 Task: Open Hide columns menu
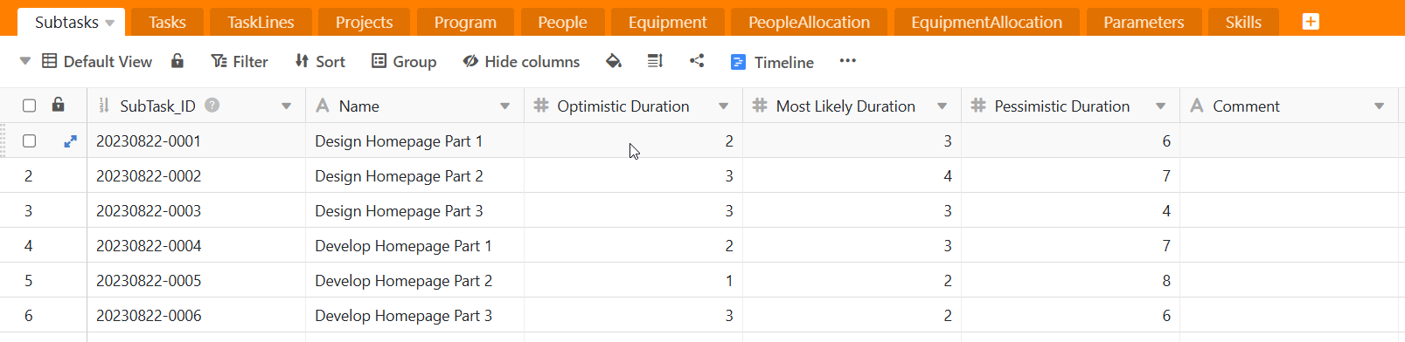pyautogui.click(x=521, y=61)
